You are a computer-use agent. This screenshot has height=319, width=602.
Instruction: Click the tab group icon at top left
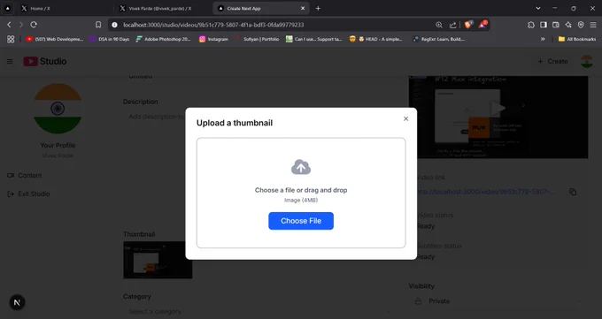(7, 8)
